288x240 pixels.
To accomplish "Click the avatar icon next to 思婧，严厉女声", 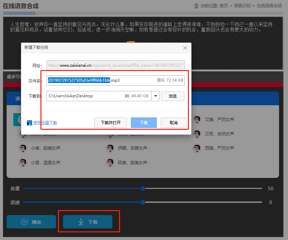I will click(x=197, y=148).
